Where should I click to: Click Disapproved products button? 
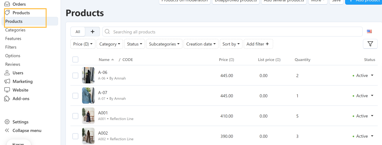[236, 1]
